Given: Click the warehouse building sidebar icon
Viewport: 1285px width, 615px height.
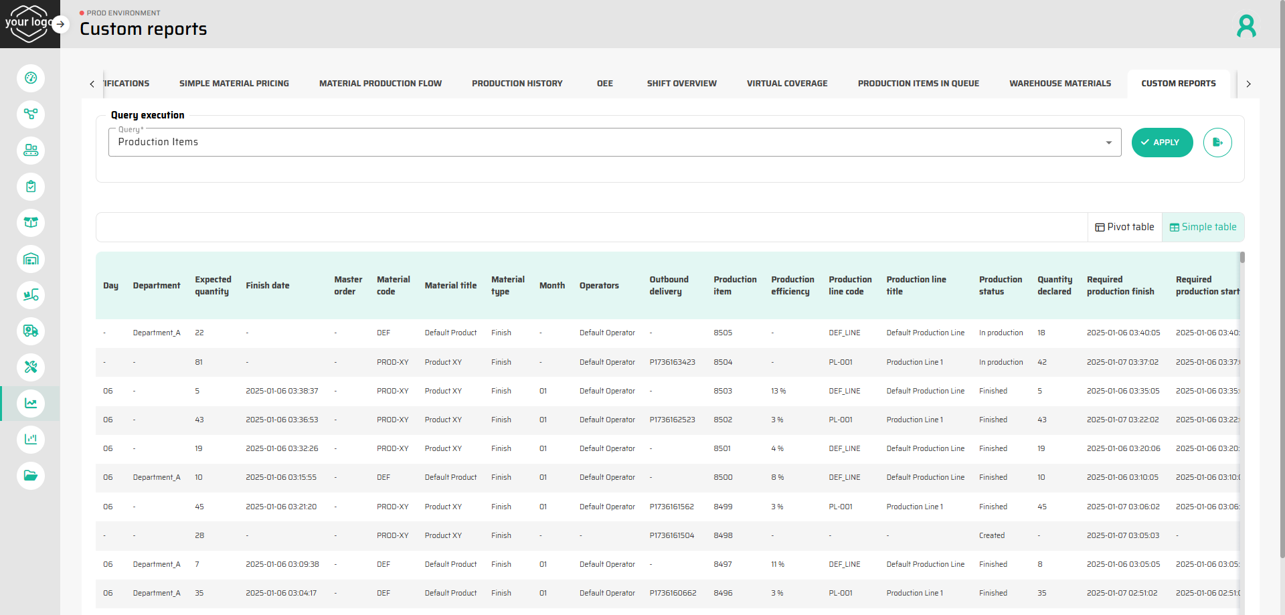Looking at the screenshot, I should 31,259.
